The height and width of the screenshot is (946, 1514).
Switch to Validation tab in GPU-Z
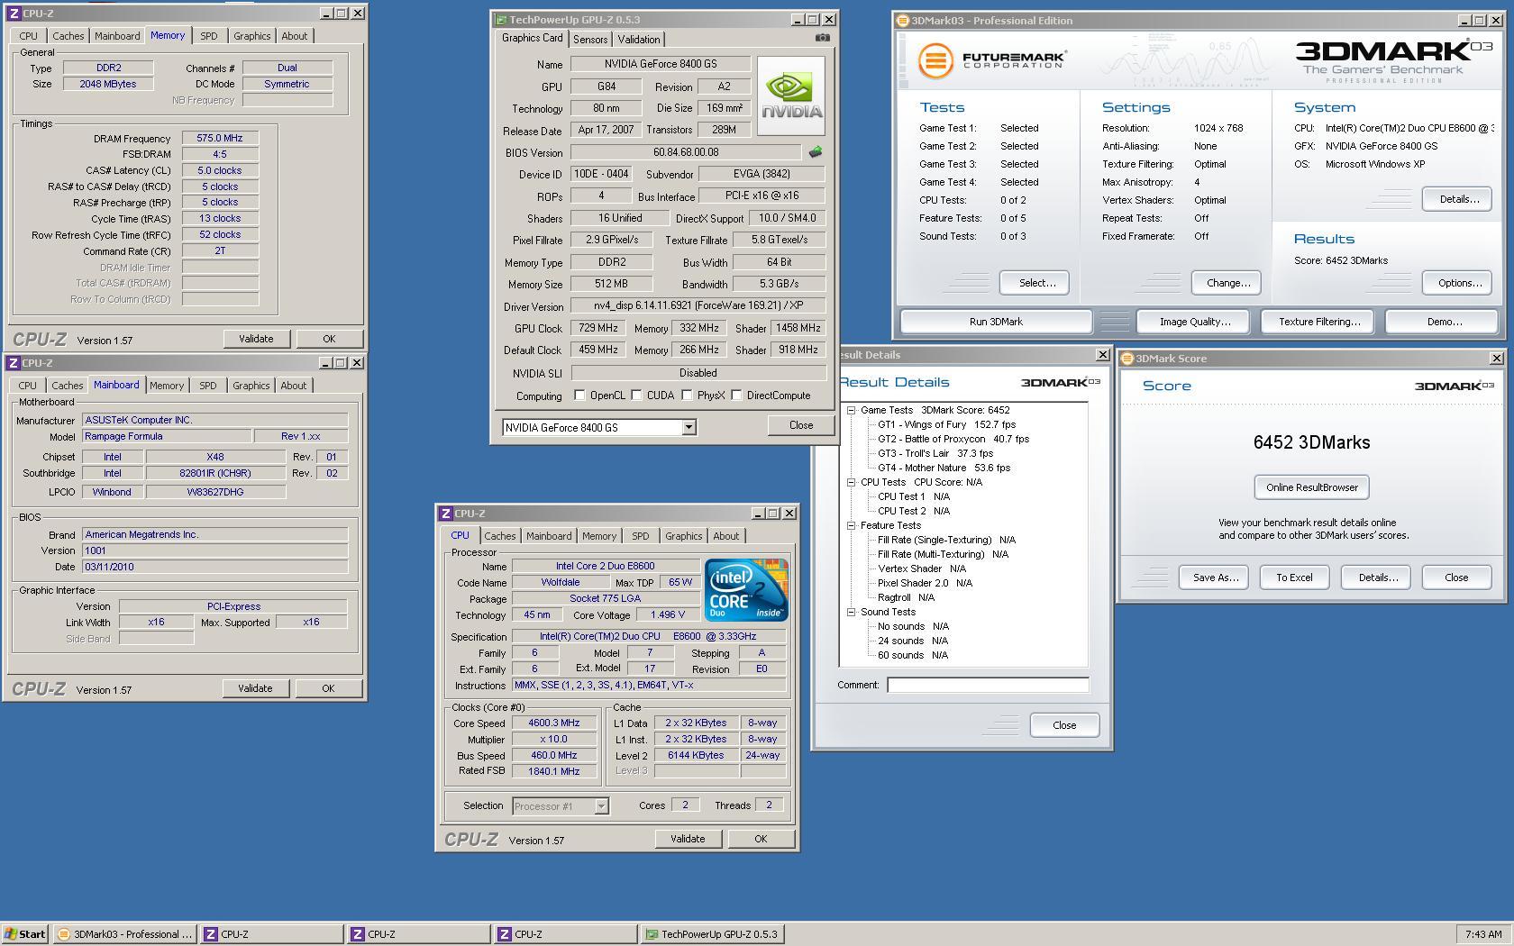pyautogui.click(x=639, y=40)
